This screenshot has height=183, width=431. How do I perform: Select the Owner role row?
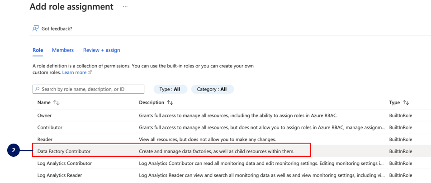point(44,116)
